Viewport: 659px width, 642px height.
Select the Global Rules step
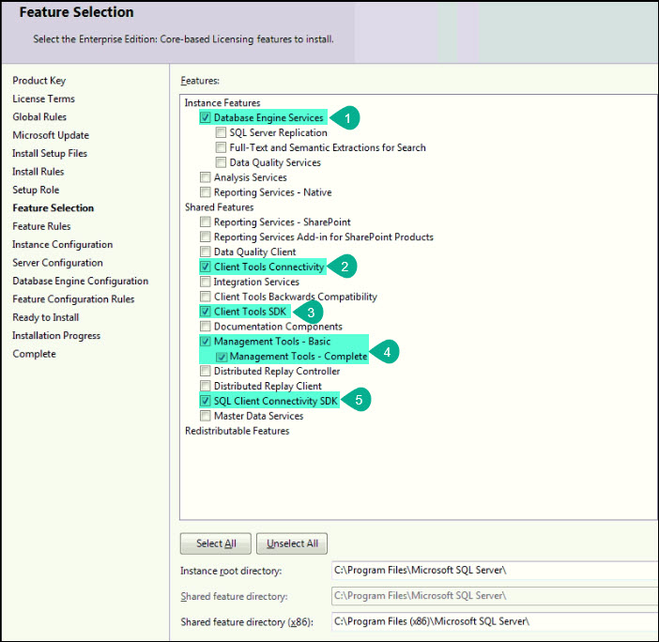[39, 116]
